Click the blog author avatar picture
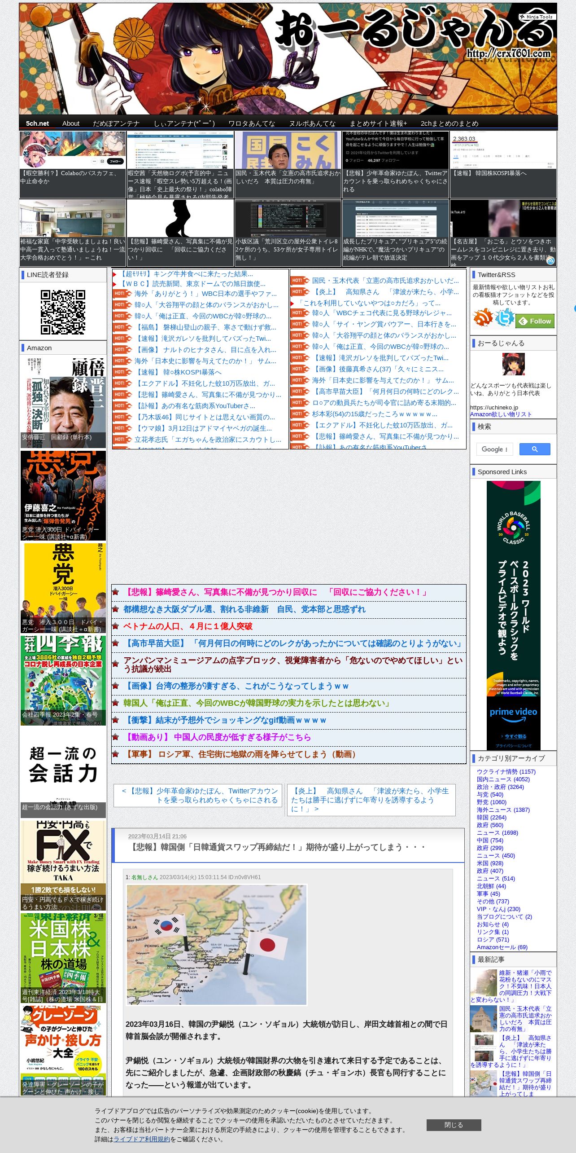Image resolution: width=576 pixels, height=1153 pixels. 513,364
